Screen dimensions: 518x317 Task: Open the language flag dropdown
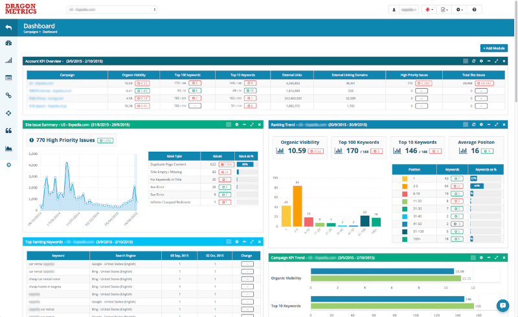429,10
